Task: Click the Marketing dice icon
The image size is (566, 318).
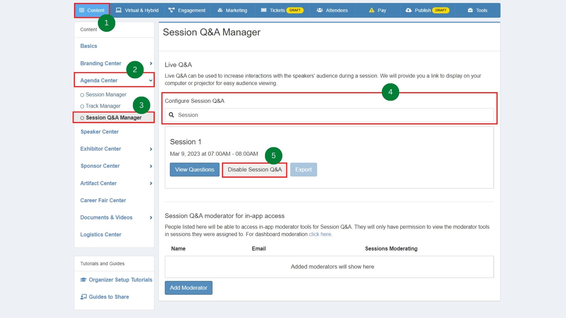Action: (x=220, y=10)
